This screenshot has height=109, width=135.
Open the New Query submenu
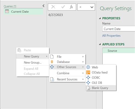33,56
